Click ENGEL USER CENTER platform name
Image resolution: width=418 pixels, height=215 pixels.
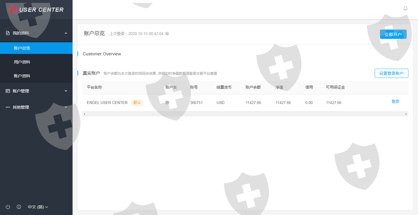[x=107, y=103]
